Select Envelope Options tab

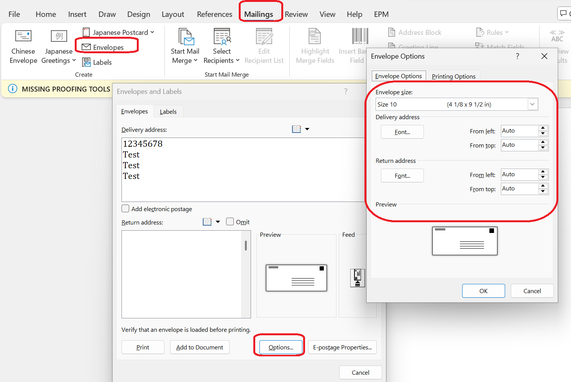pyautogui.click(x=399, y=76)
